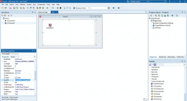Click the IDE search field in title bar
The width and height of the screenshot is (187, 101).
point(158,1)
